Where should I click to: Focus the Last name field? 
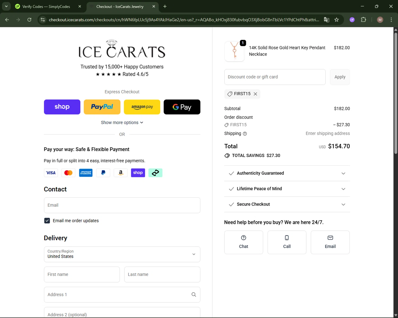coord(162,275)
